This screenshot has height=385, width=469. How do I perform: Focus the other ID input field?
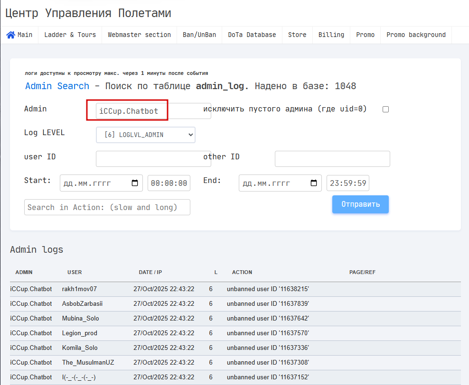click(332, 159)
